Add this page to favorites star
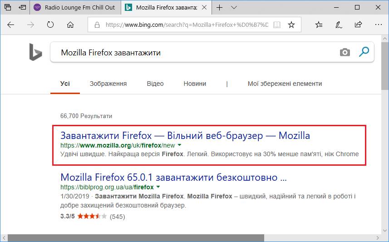Viewport: 389px width, 242px height. [291, 25]
